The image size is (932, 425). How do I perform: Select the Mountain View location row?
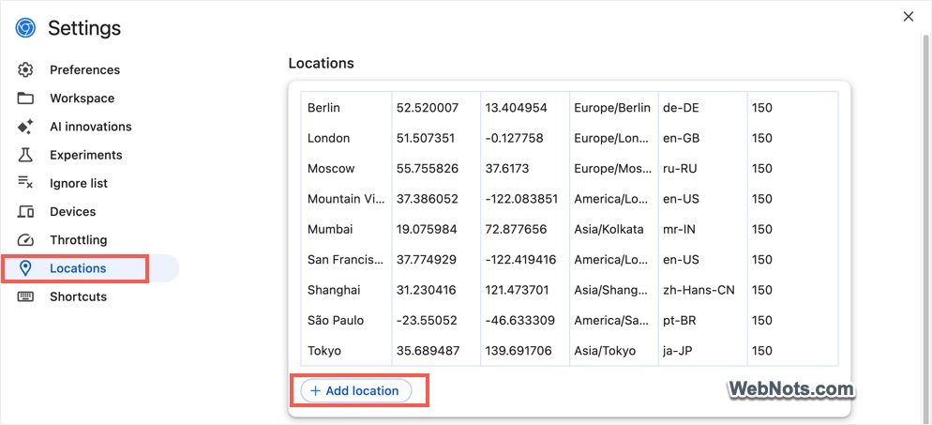tap(569, 199)
